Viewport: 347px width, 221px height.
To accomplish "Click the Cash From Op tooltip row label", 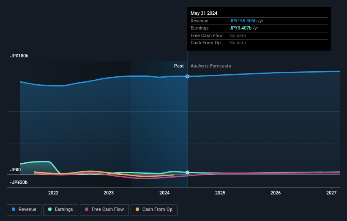I will pos(205,43).
